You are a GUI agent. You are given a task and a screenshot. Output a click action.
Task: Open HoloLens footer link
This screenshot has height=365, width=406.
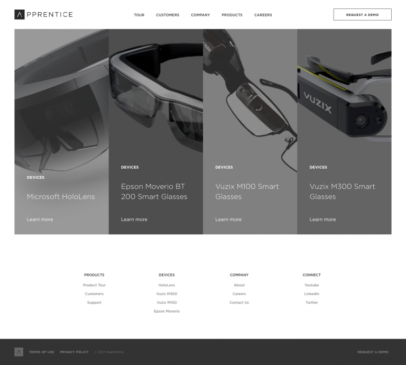(167, 285)
